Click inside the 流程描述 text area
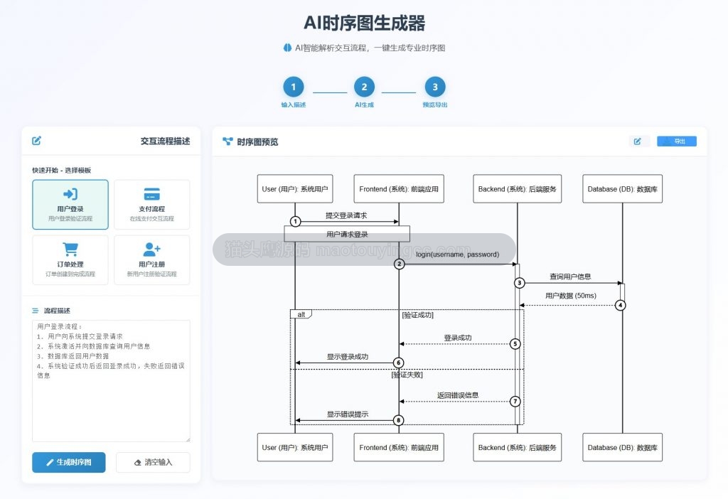Screen dimensions: 728x499 click(111, 380)
